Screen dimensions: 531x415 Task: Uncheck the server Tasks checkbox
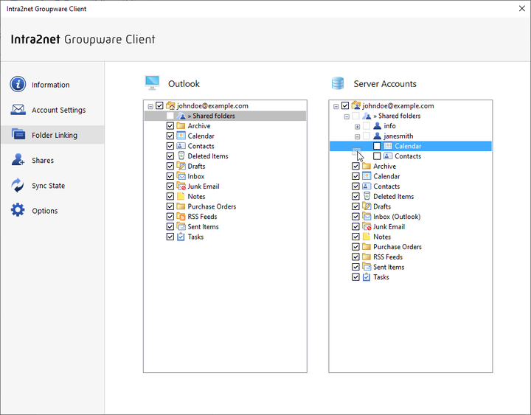355,277
